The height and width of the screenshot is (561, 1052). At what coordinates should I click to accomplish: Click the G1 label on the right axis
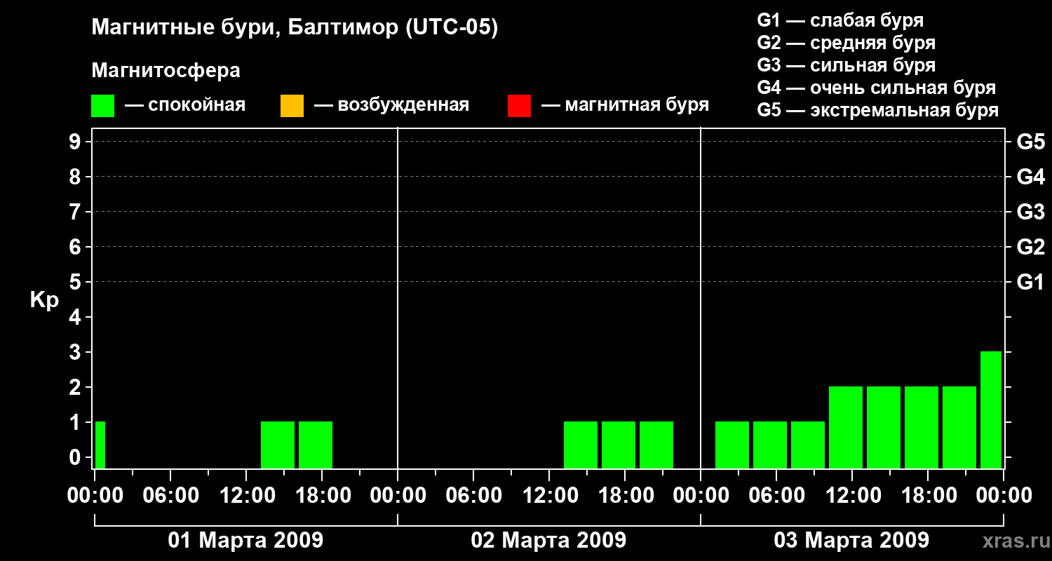[x=1030, y=282]
